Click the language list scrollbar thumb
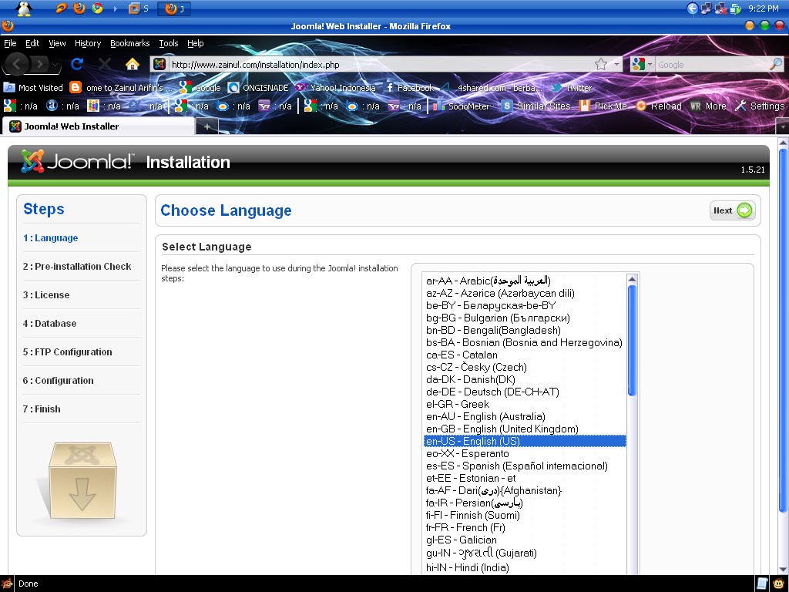Viewport: 789px width, 592px height. [x=632, y=341]
